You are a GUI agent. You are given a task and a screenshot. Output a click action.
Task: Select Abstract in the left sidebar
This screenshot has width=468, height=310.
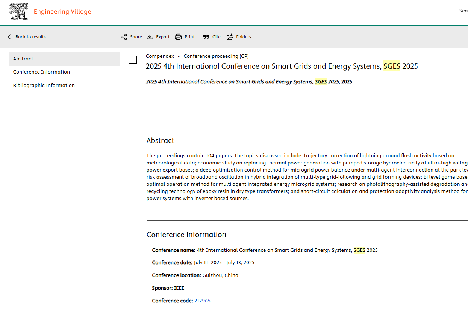(23, 59)
